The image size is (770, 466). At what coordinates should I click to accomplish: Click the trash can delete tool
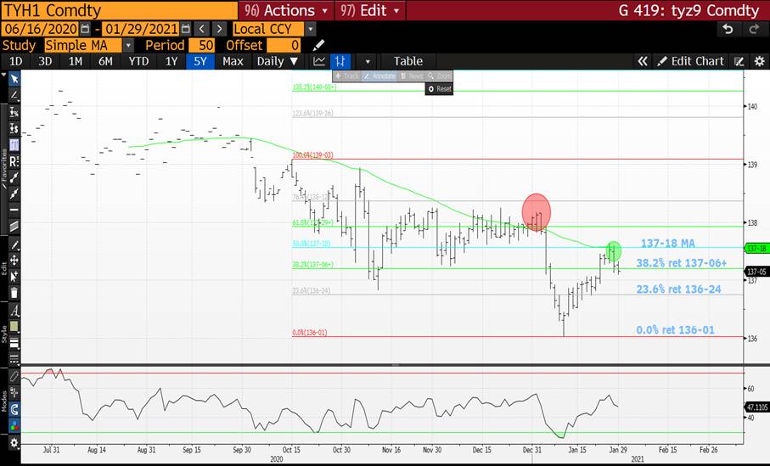point(14,293)
